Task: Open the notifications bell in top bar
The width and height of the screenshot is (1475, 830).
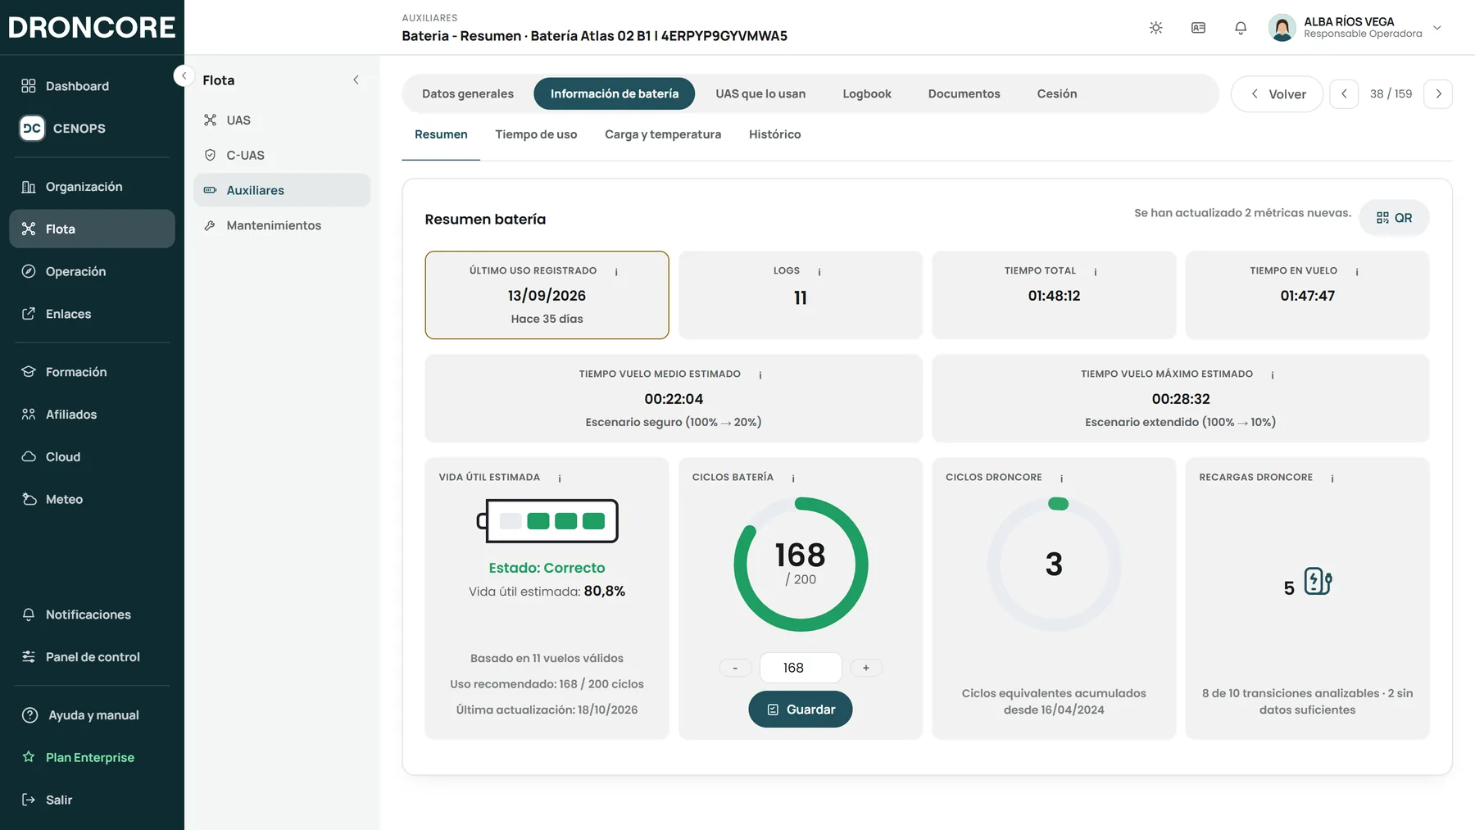Action: pos(1241,28)
